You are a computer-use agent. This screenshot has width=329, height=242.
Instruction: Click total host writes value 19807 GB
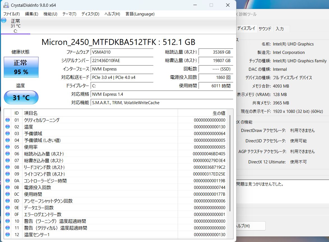[x=216, y=61]
